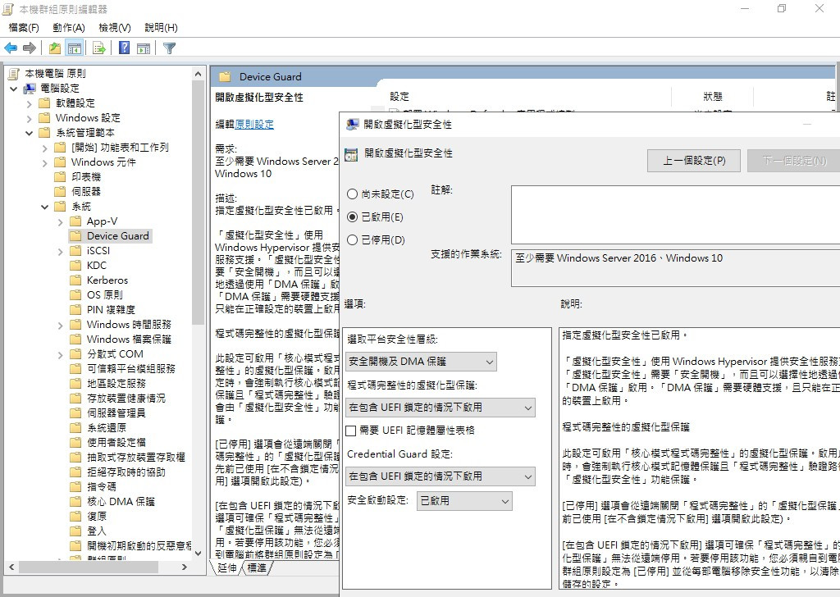Collapse the 電腦設定 tree node
Image resolution: width=840 pixels, height=597 pixels.
point(14,89)
